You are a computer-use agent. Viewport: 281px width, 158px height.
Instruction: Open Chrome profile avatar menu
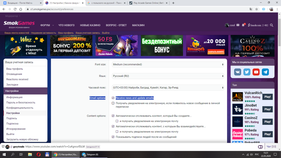pos(271,9)
